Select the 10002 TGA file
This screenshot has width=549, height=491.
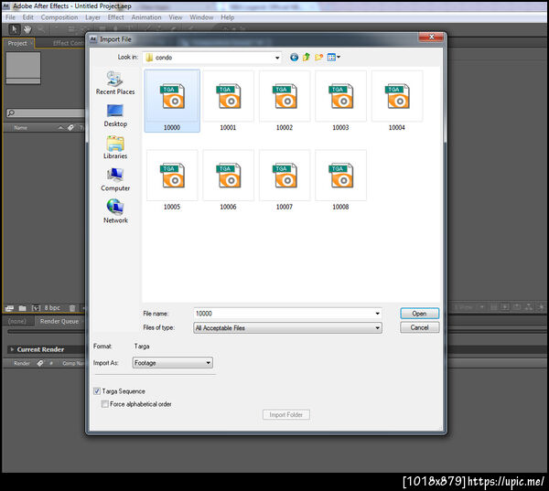285,101
